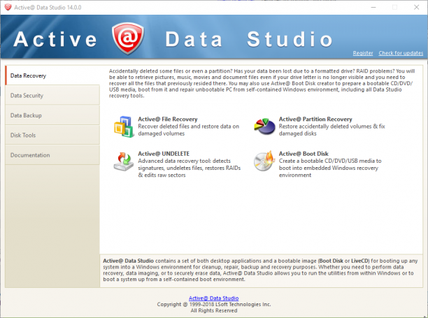The width and height of the screenshot is (428, 318).
Task: Click the Active@ File Recovery title text
Action: [x=168, y=120]
